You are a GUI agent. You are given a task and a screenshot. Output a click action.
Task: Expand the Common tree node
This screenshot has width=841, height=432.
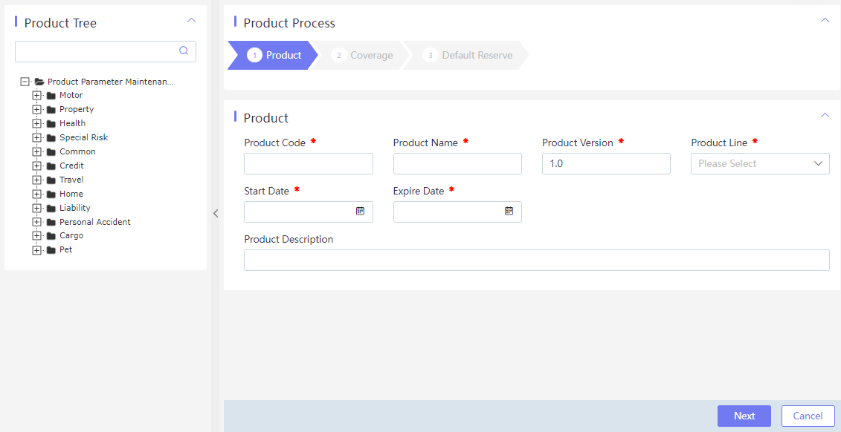click(x=36, y=151)
